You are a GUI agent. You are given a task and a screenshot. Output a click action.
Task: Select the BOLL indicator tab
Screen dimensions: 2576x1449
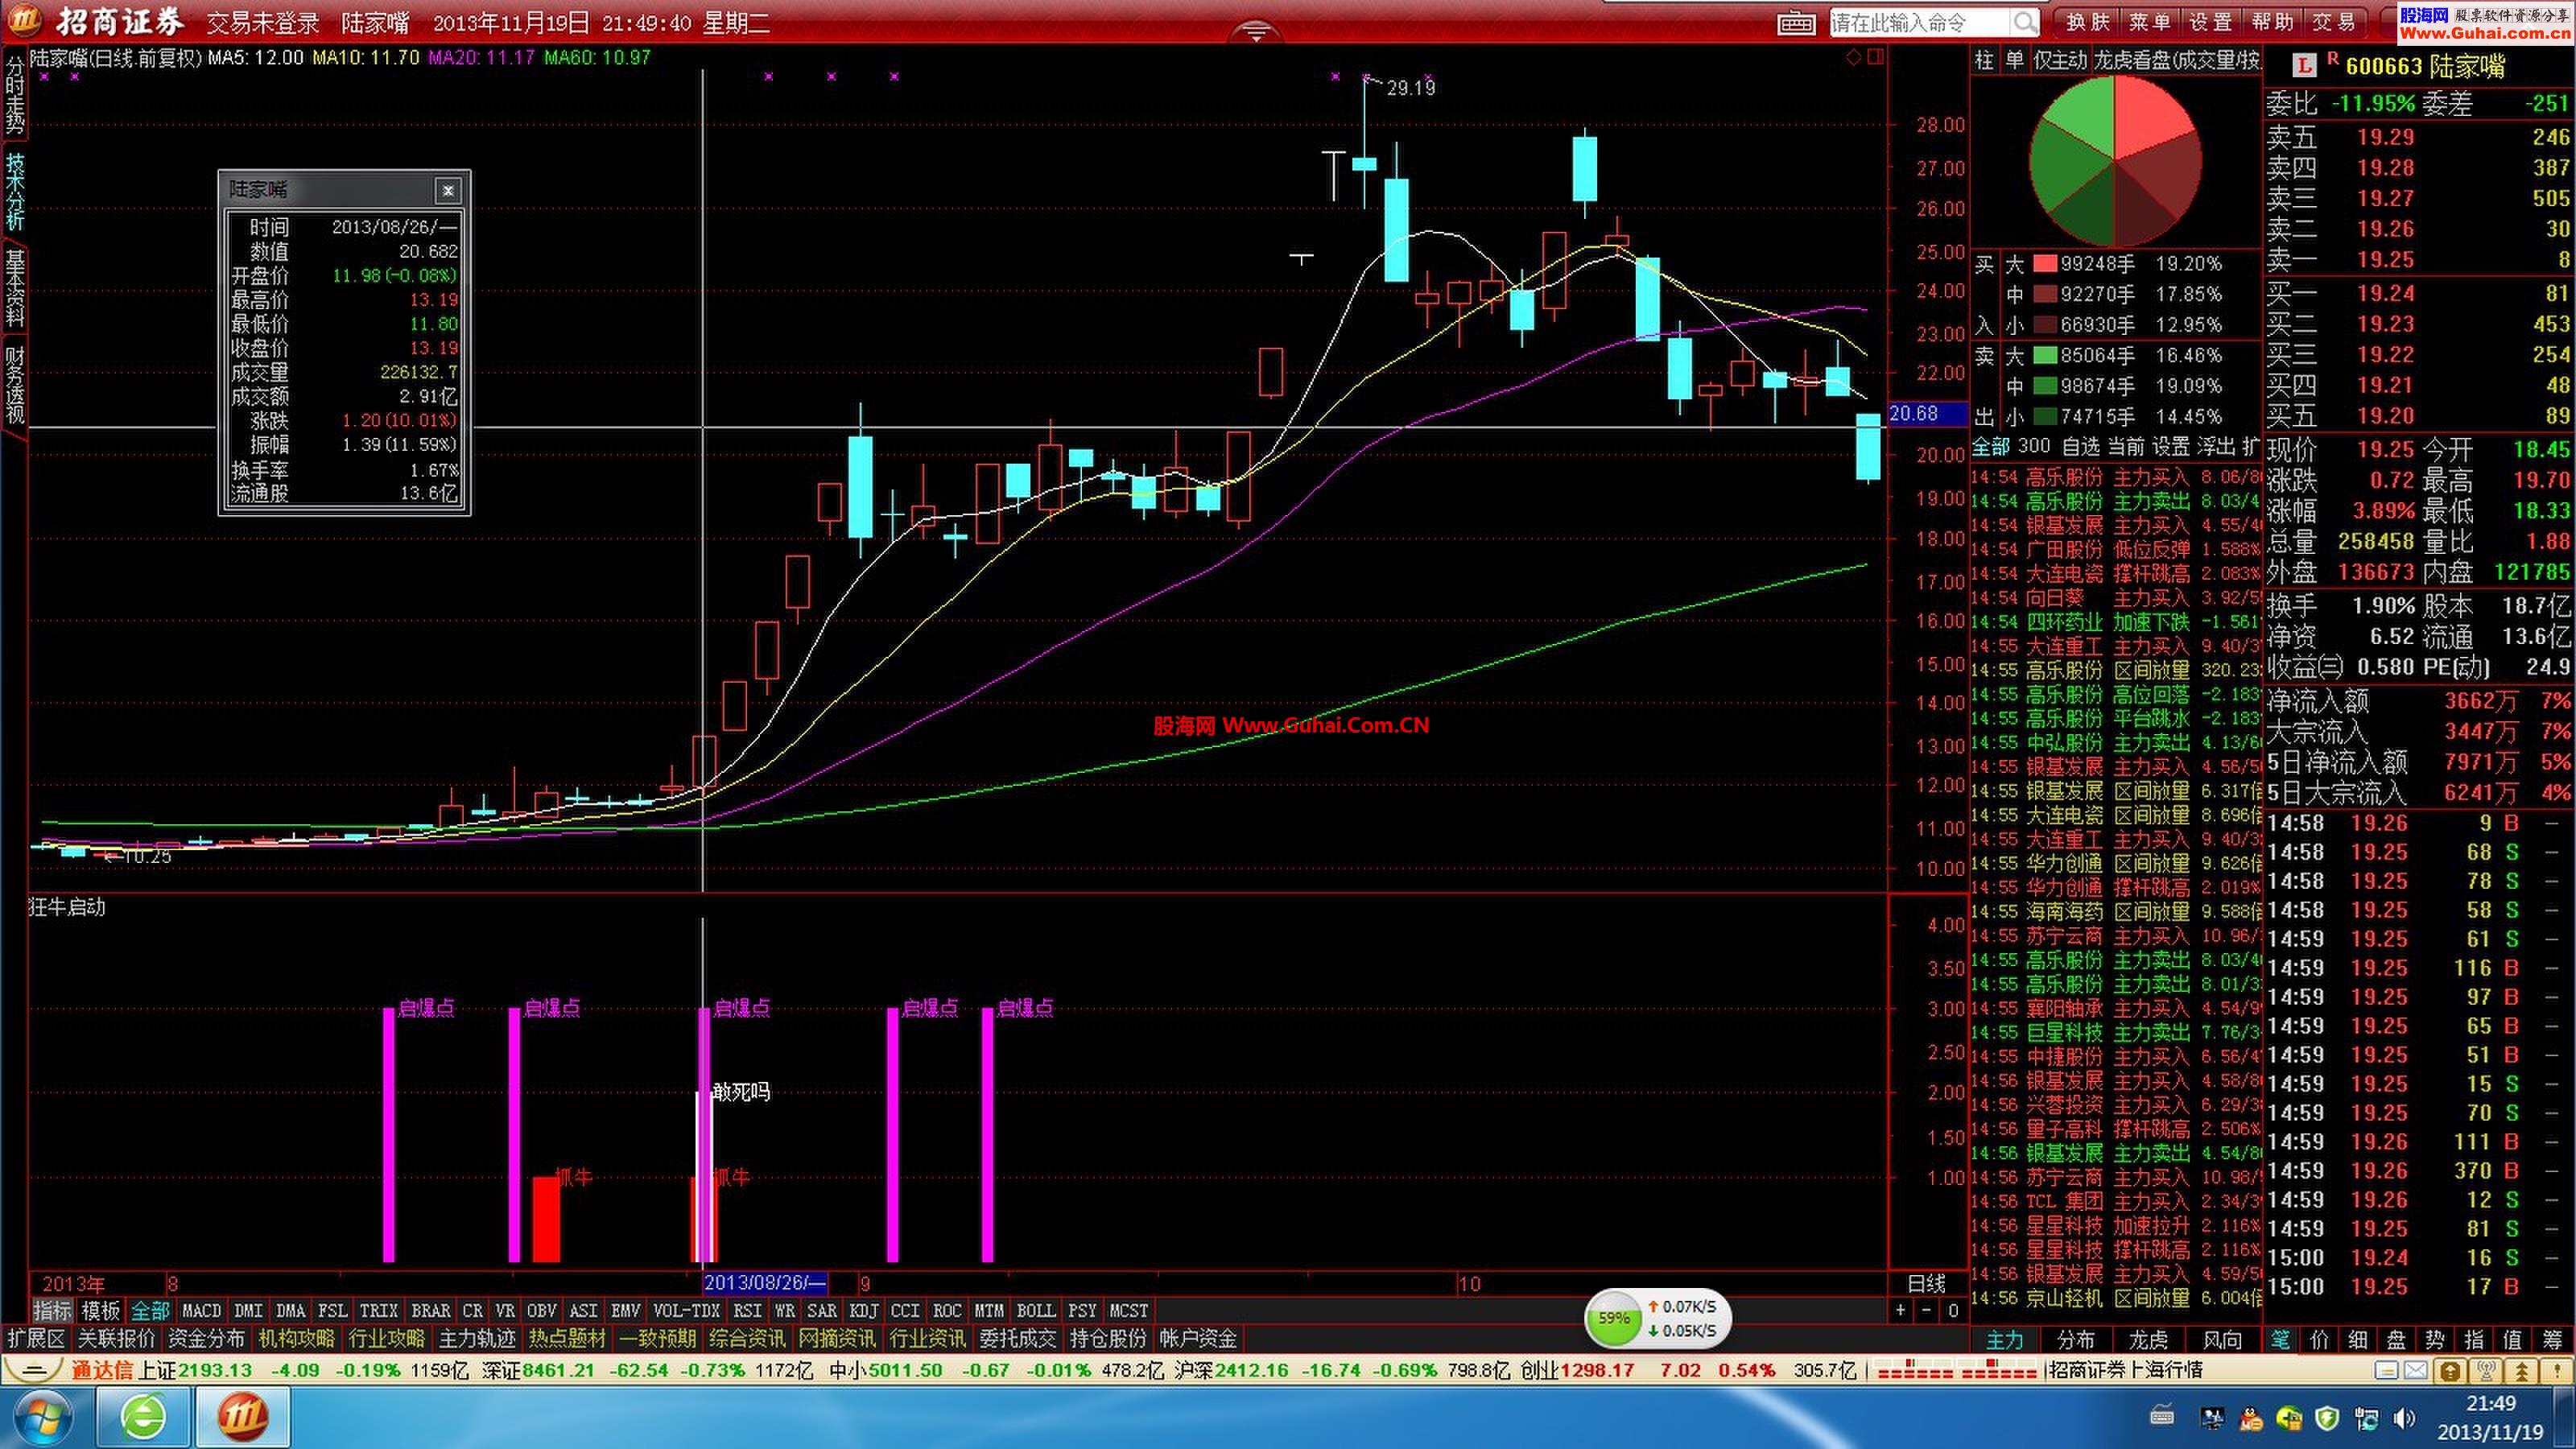click(x=1035, y=1310)
